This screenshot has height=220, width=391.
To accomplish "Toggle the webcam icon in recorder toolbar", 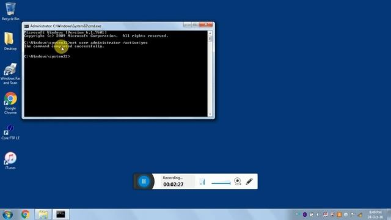I will (x=238, y=182).
